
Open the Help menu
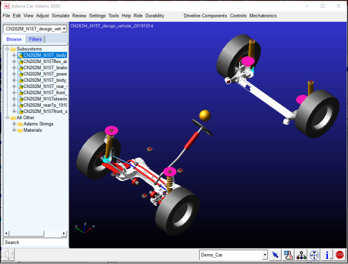126,16
